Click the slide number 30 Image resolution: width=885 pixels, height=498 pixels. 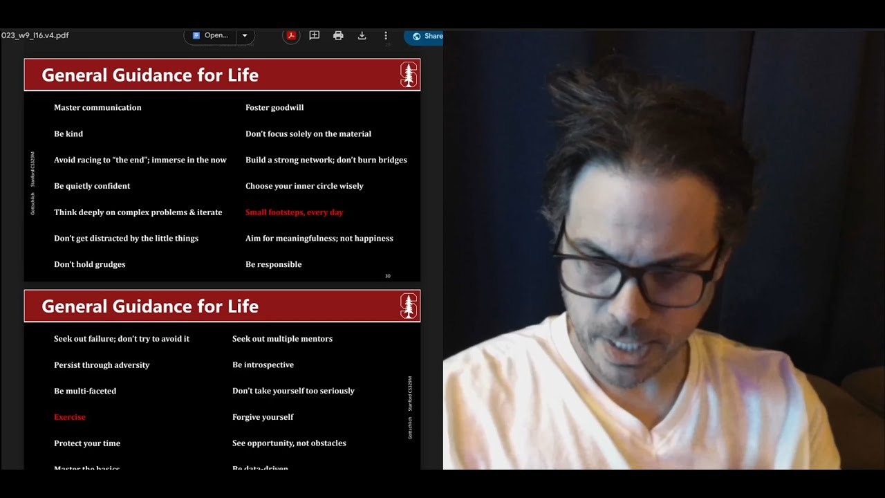tap(388, 276)
